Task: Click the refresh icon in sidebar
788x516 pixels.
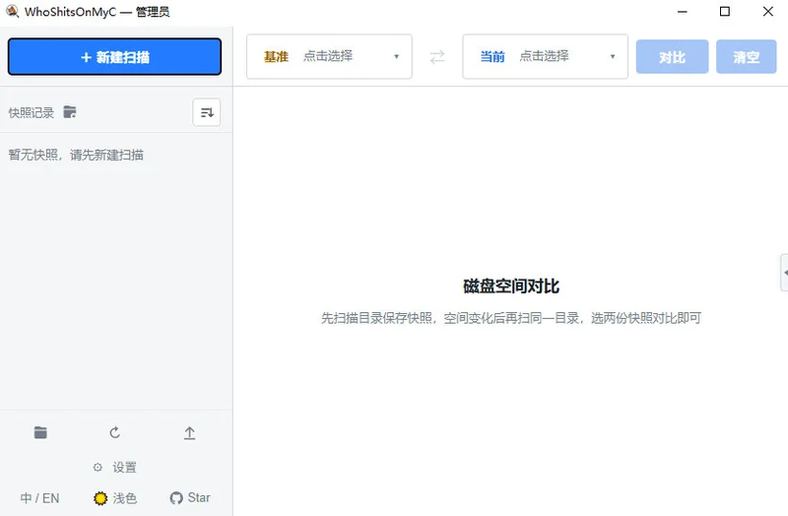Action: tap(114, 432)
